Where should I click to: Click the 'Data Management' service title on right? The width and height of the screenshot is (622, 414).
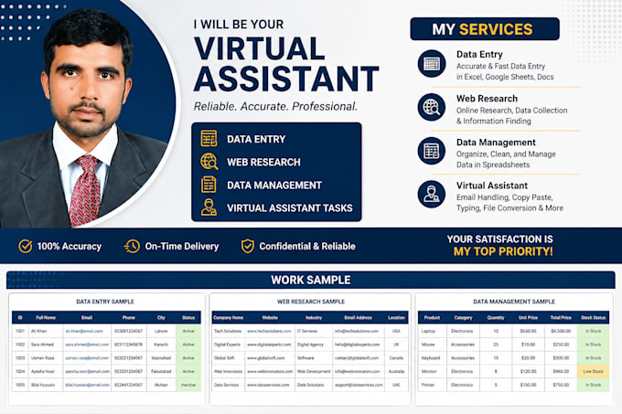coord(496,143)
